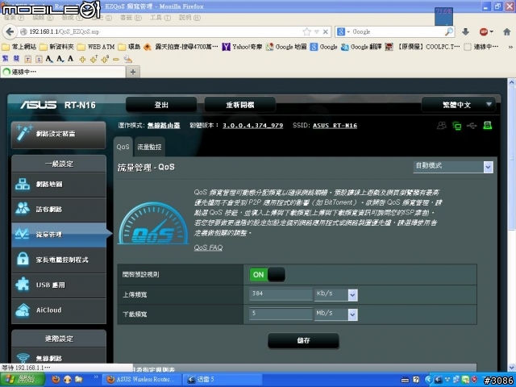Open the new tab plus button

point(133,72)
